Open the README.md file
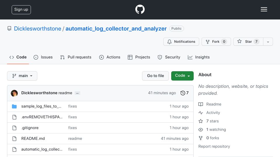The width and height of the screenshot is (280, 157). tap(33, 138)
